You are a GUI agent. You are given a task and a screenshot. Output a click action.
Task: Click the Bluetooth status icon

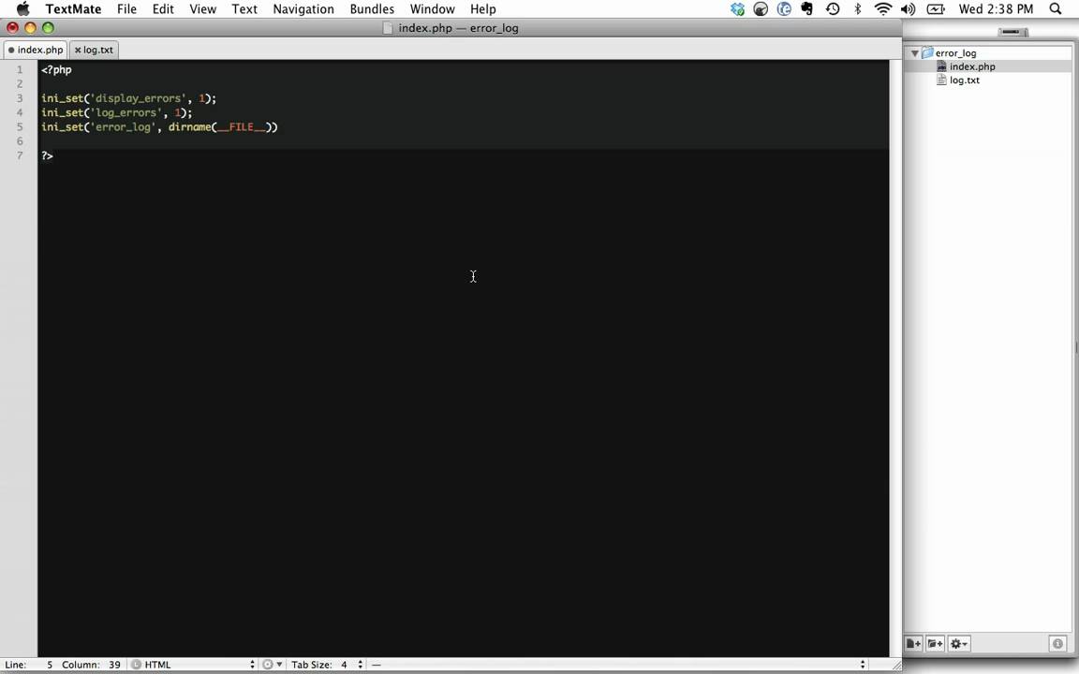coord(857,9)
